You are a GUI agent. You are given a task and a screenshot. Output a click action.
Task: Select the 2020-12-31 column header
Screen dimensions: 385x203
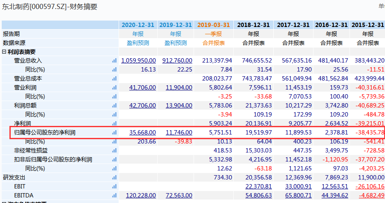pos(138,25)
